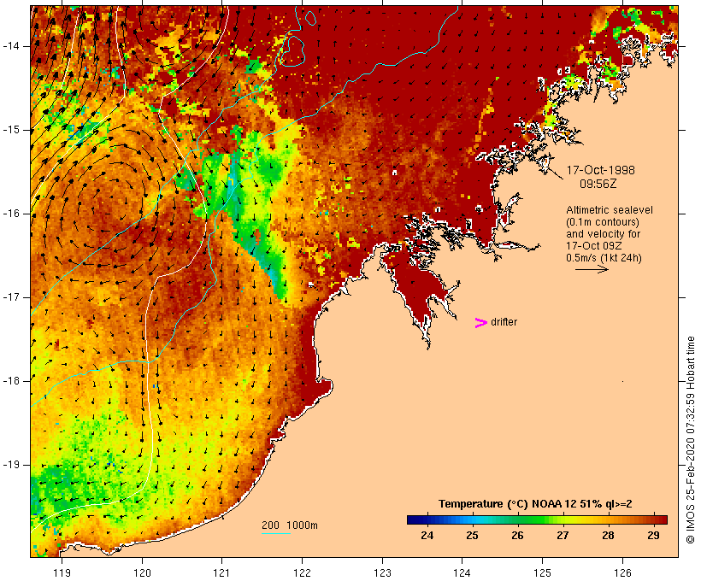Click the colorbar tick label '24'
The height and width of the screenshot is (581, 701).
tap(427, 536)
